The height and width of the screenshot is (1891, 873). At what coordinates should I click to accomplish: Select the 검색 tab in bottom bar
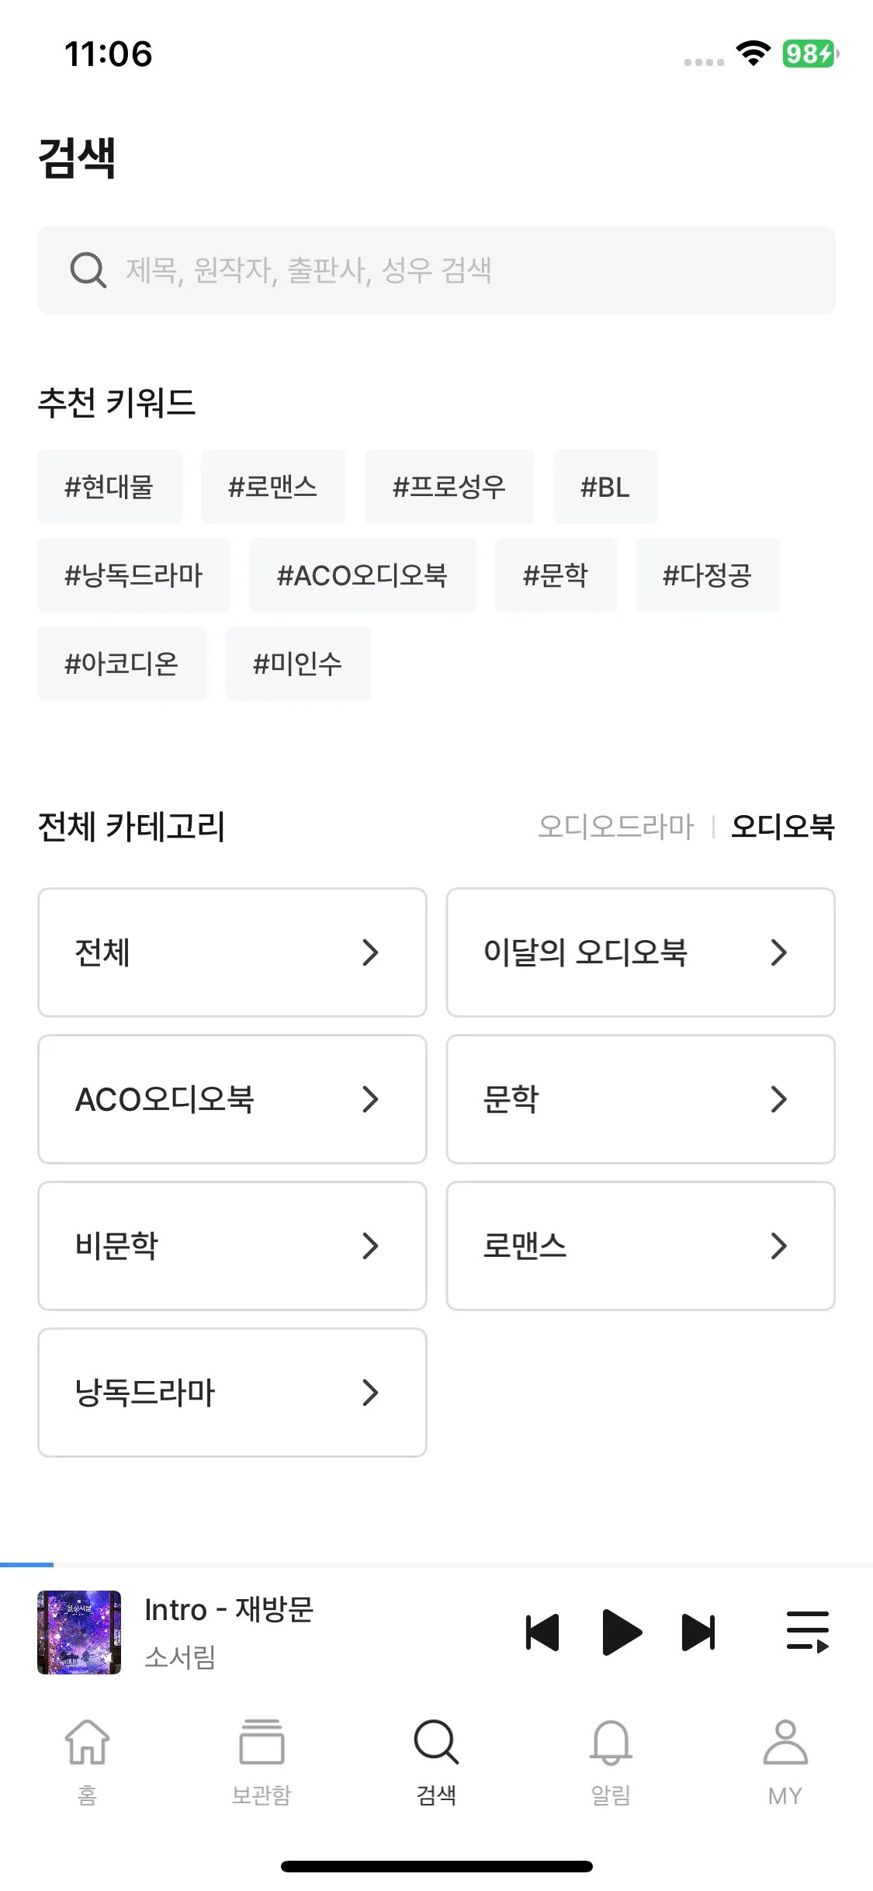point(436,1757)
